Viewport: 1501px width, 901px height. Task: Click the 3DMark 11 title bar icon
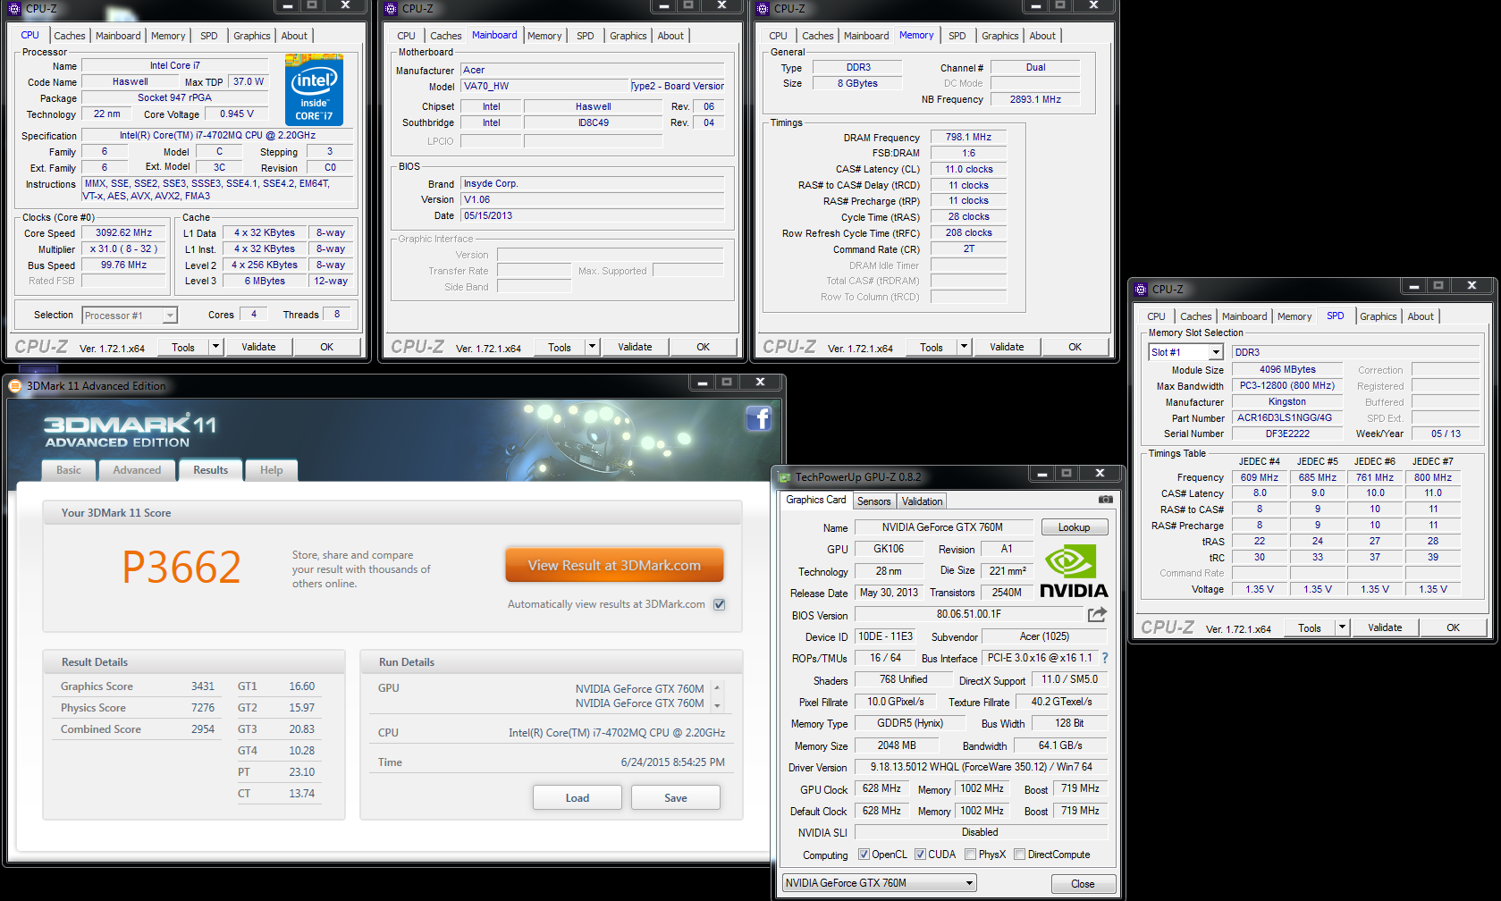(x=15, y=386)
